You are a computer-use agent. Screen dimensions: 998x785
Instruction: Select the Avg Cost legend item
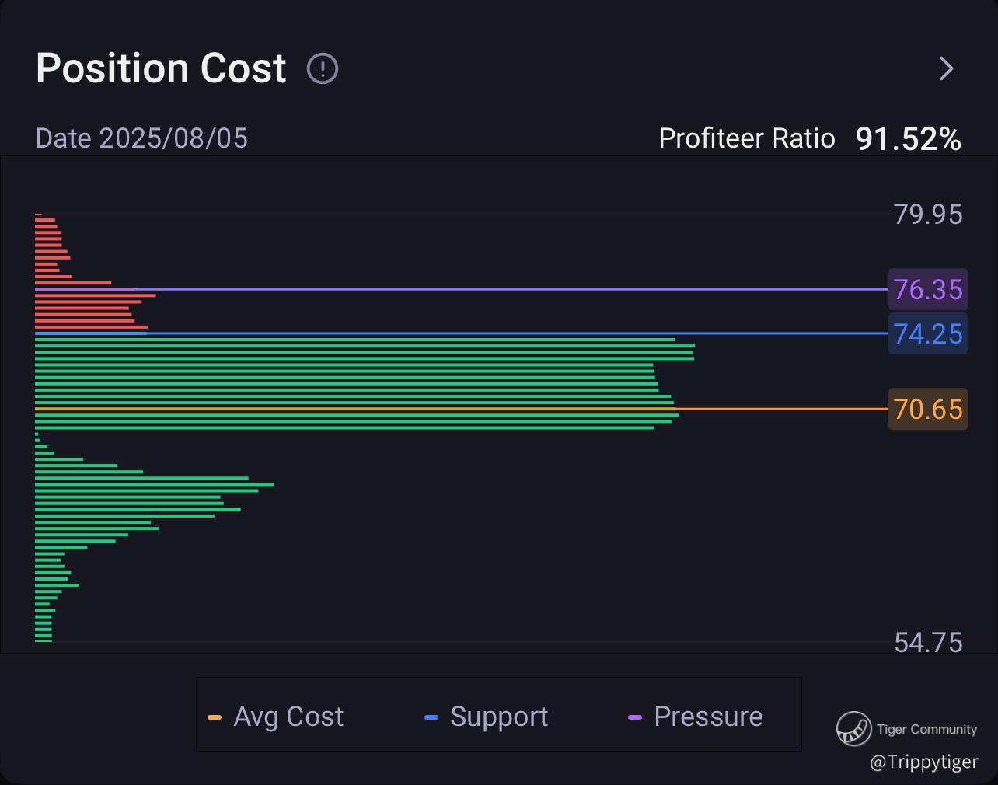click(288, 717)
